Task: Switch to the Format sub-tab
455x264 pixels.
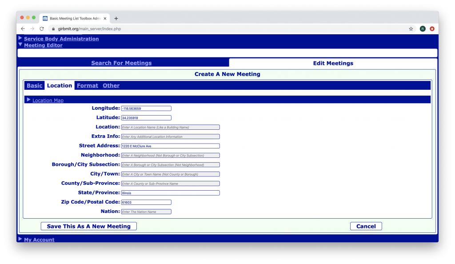Action: [88, 85]
